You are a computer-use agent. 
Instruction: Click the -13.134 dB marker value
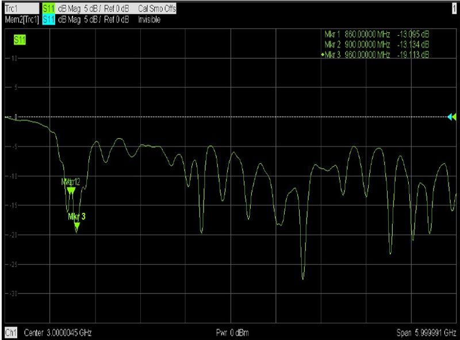pos(413,45)
